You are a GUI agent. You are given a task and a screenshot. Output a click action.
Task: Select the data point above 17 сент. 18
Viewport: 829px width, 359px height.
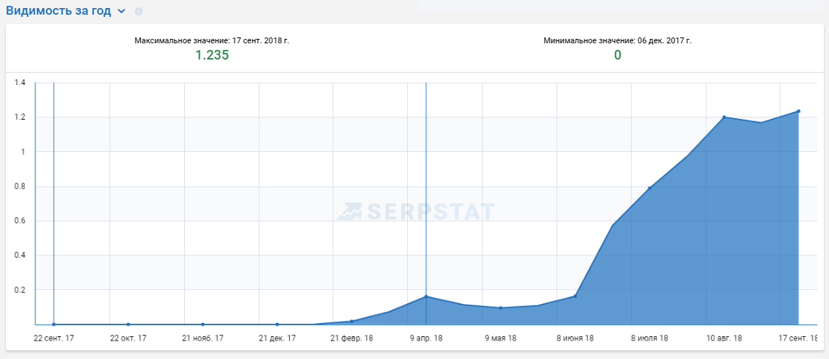[798, 112]
